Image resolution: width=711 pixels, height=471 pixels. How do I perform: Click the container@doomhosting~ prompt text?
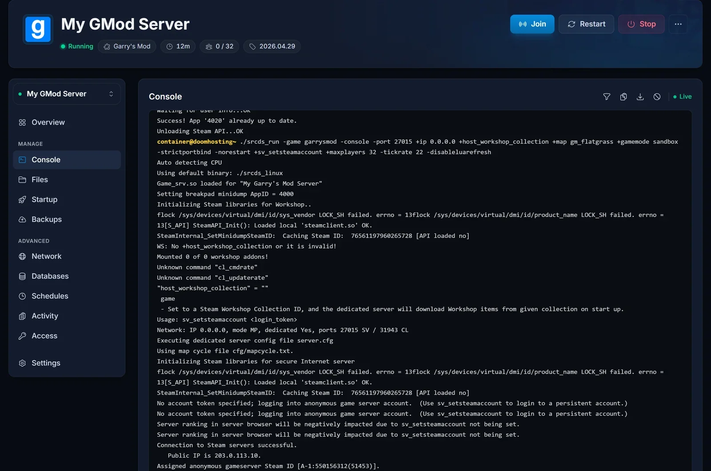tap(196, 141)
